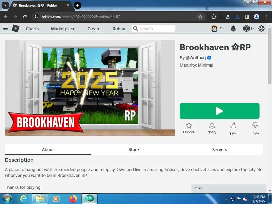272x204 pixels.
Task: Click the Robux balance hexagon icon
Action: click(x=246, y=28)
